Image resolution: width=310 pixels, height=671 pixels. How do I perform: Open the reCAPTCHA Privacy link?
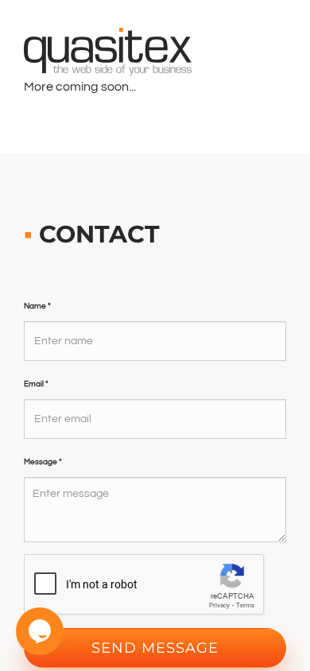(x=219, y=605)
